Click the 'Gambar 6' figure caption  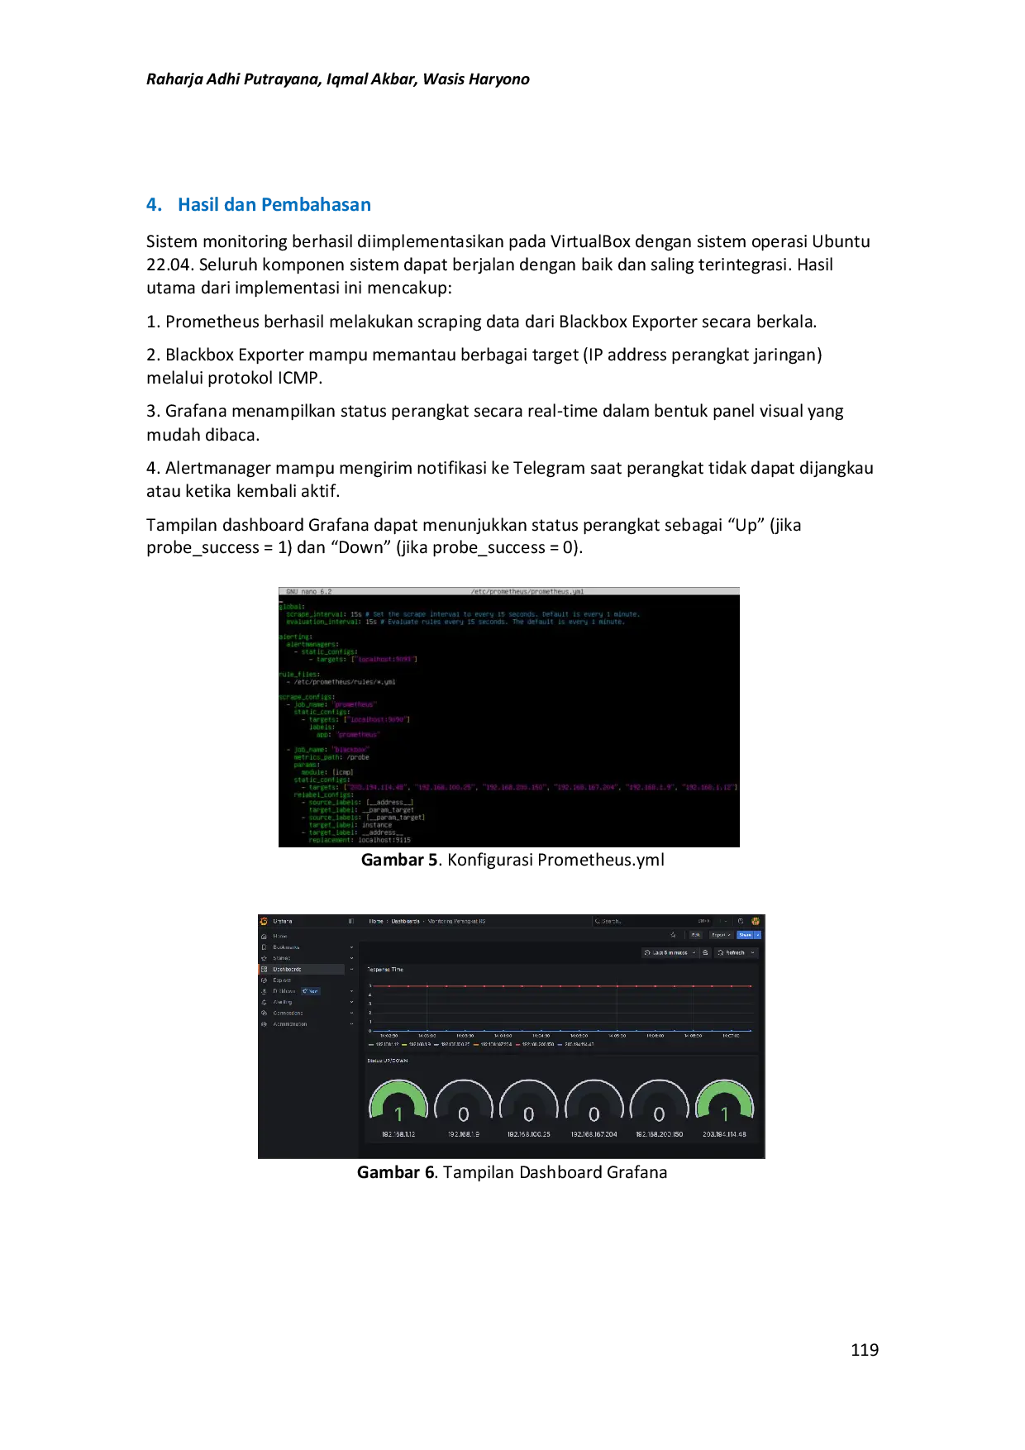512,1172
